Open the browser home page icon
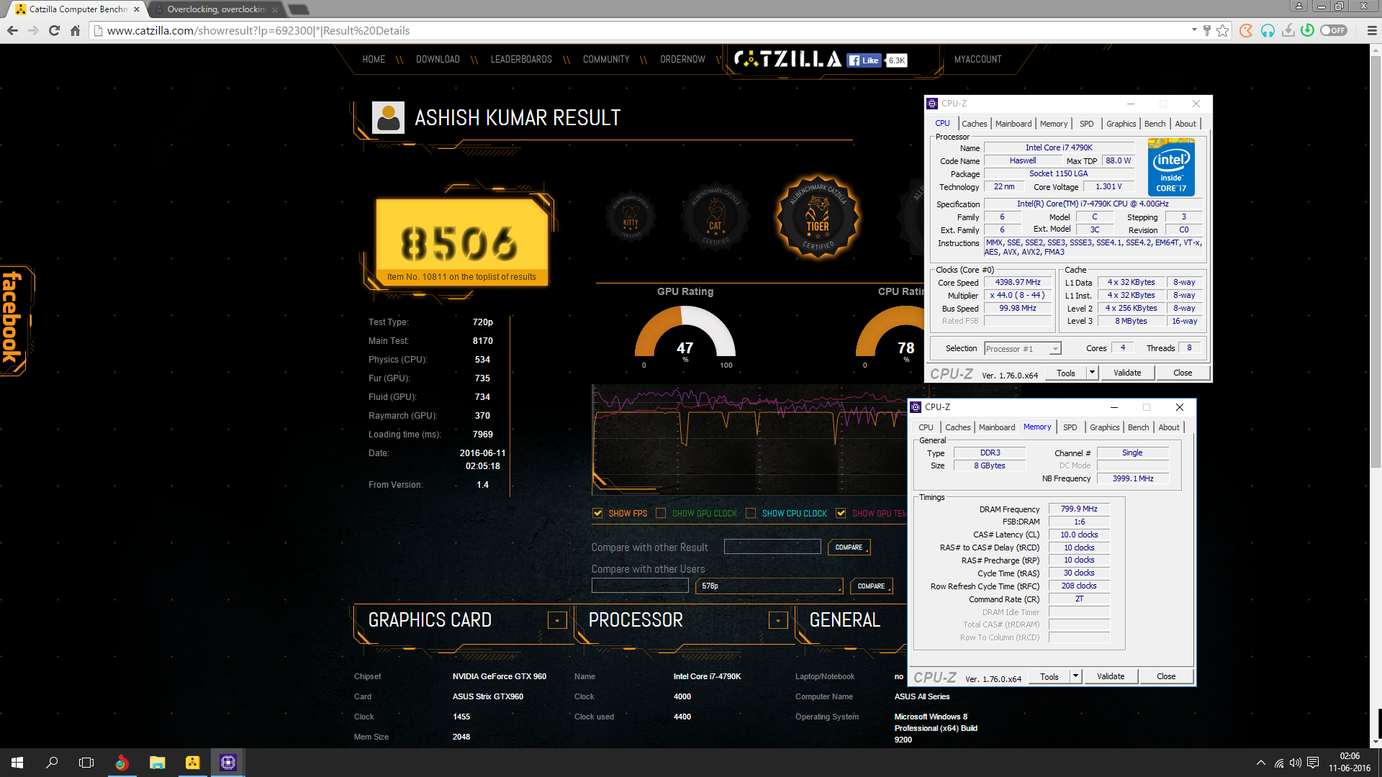The image size is (1382, 777). point(75,31)
